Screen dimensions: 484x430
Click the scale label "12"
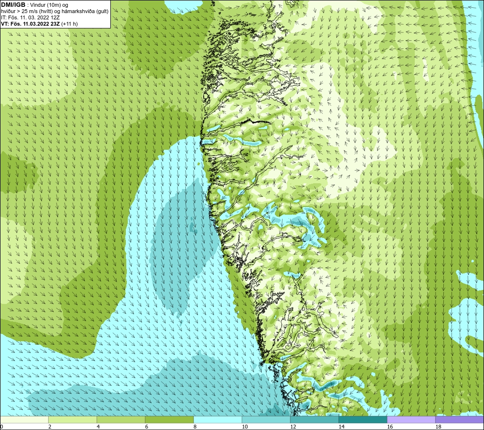293,427
